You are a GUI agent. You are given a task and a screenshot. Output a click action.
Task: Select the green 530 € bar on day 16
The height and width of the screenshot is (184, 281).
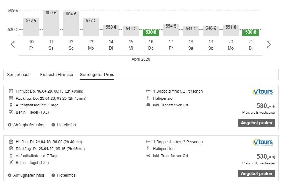pos(151,33)
